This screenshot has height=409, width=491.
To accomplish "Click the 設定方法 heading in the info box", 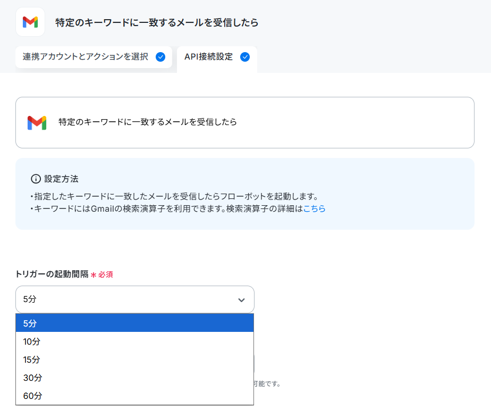I will click(62, 179).
